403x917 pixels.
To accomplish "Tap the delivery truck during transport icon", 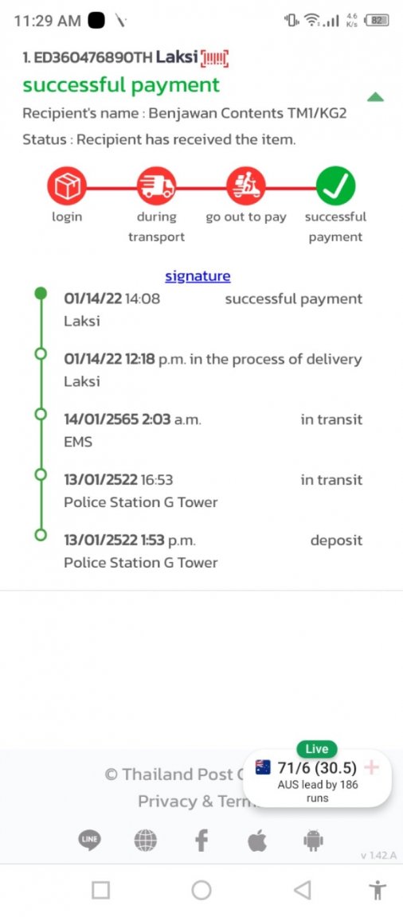I will click(x=156, y=186).
